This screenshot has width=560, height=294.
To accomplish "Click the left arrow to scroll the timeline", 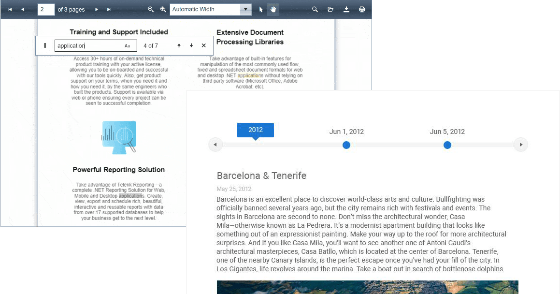I will (x=215, y=145).
